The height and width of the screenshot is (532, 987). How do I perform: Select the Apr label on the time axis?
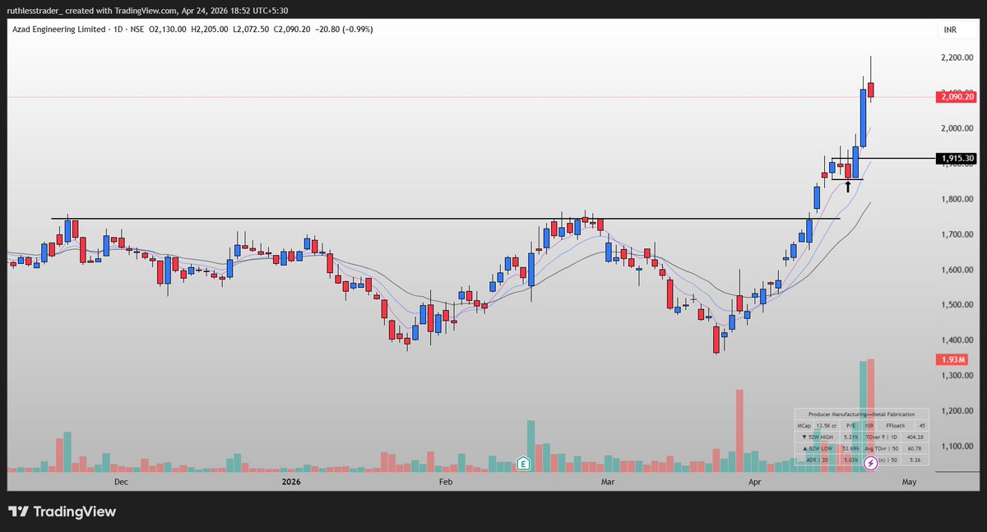pyautogui.click(x=755, y=483)
